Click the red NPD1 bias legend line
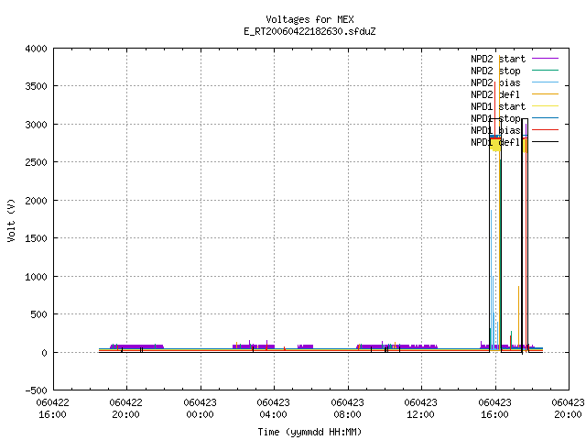 point(545,130)
